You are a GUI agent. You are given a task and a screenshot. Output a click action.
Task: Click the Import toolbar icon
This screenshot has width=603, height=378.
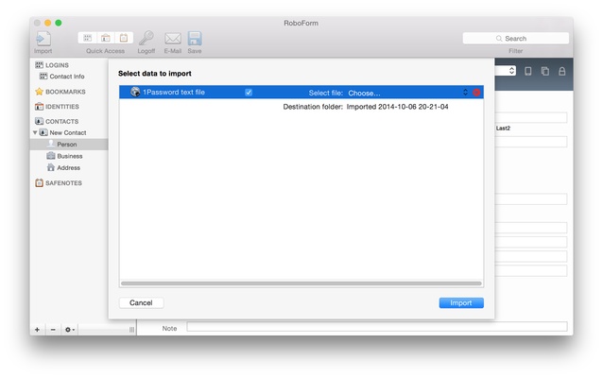click(x=43, y=39)
